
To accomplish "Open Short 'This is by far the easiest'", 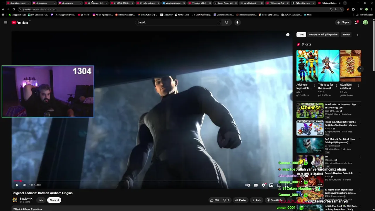I will click(x=329, y=66).
